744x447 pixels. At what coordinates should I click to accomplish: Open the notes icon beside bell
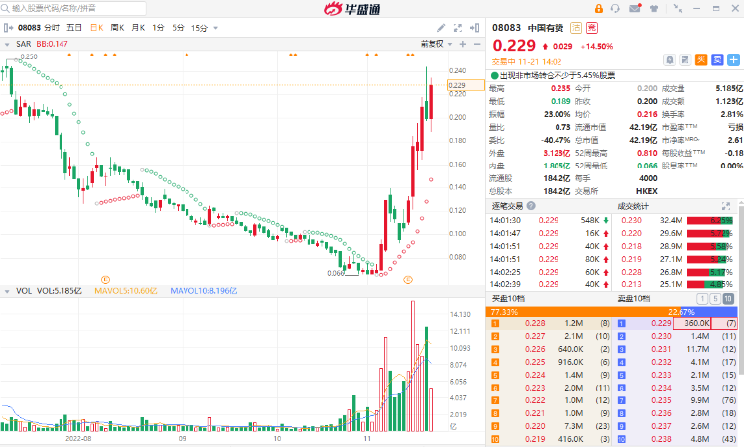685,59
